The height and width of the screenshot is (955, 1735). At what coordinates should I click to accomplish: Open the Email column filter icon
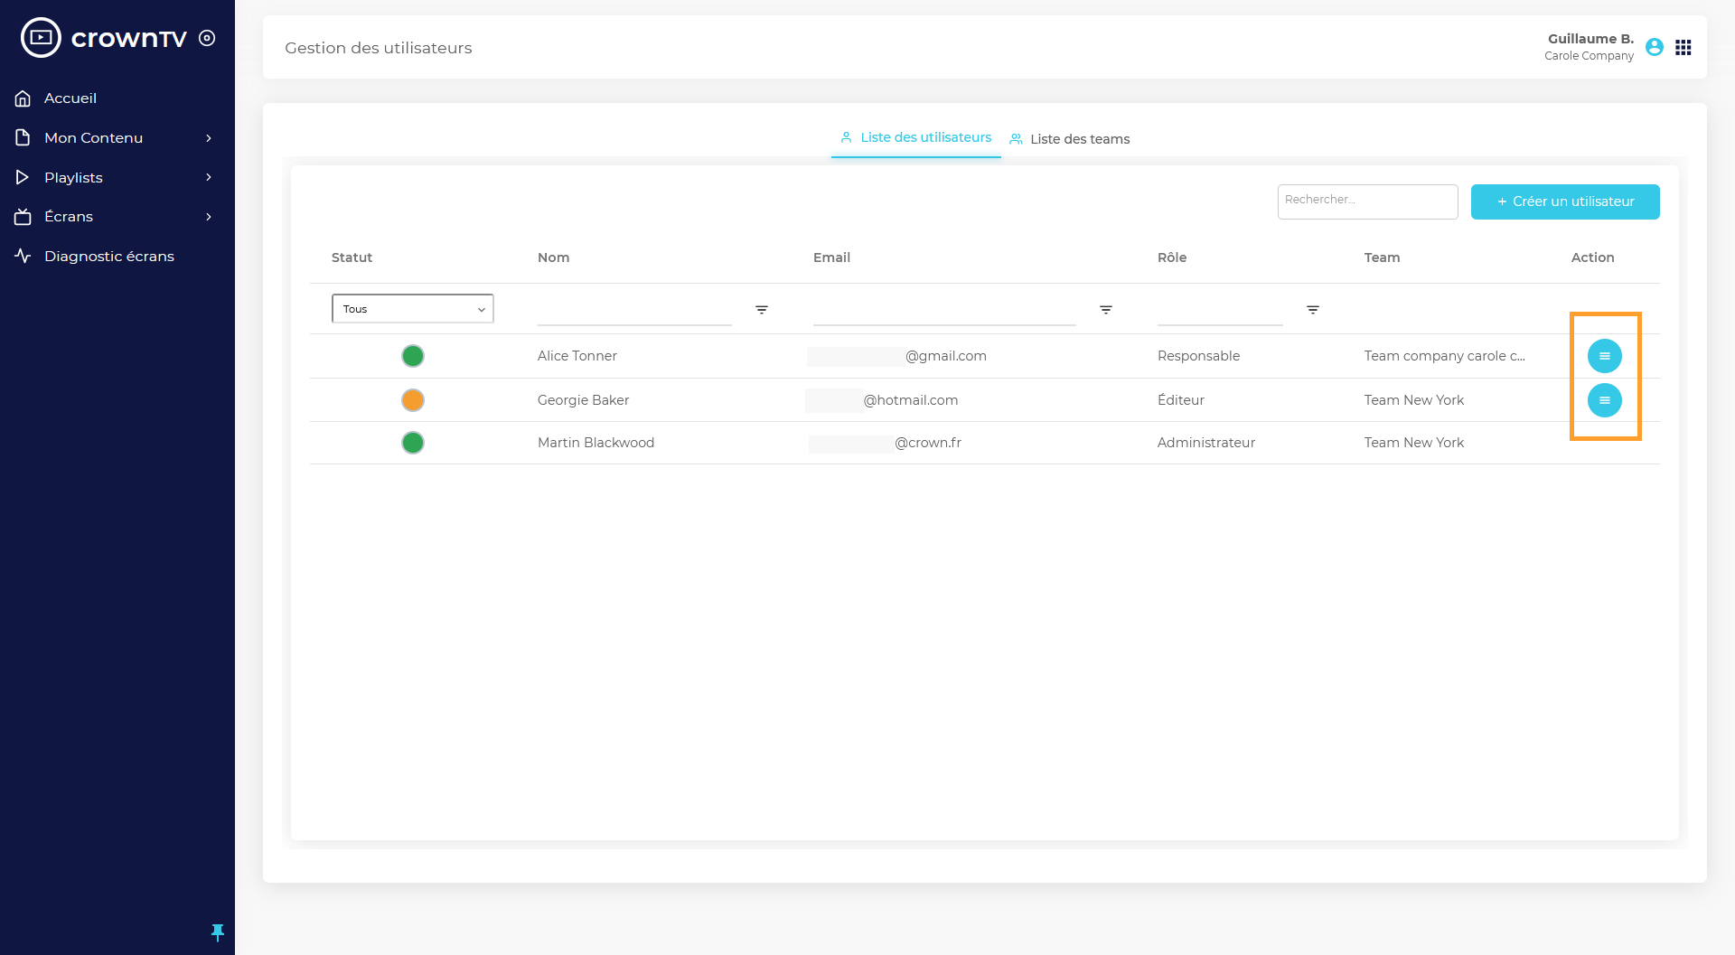[x=1106, y=310]
